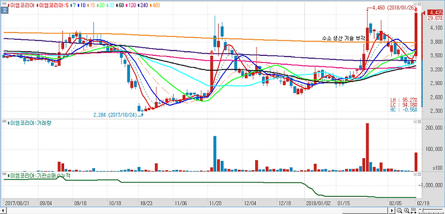Click the 11/20 date label
The width and height of the screenshot is (445, 214).
(215, 203)
